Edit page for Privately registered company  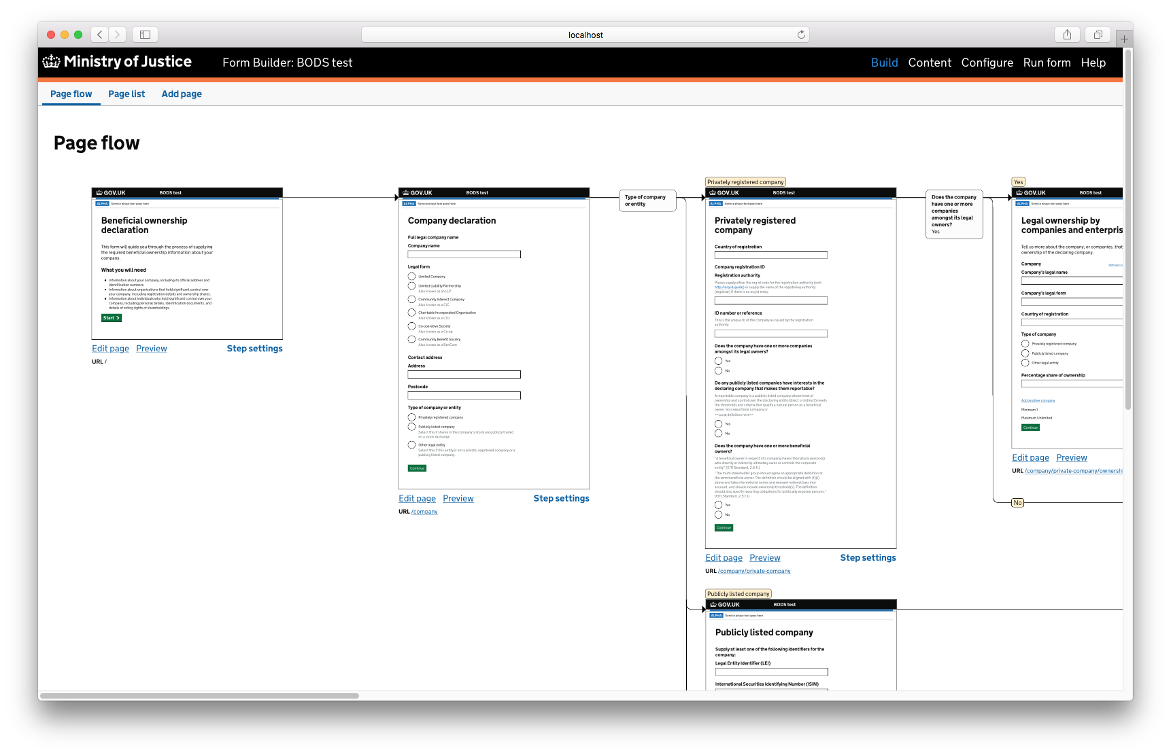point(724,558)
